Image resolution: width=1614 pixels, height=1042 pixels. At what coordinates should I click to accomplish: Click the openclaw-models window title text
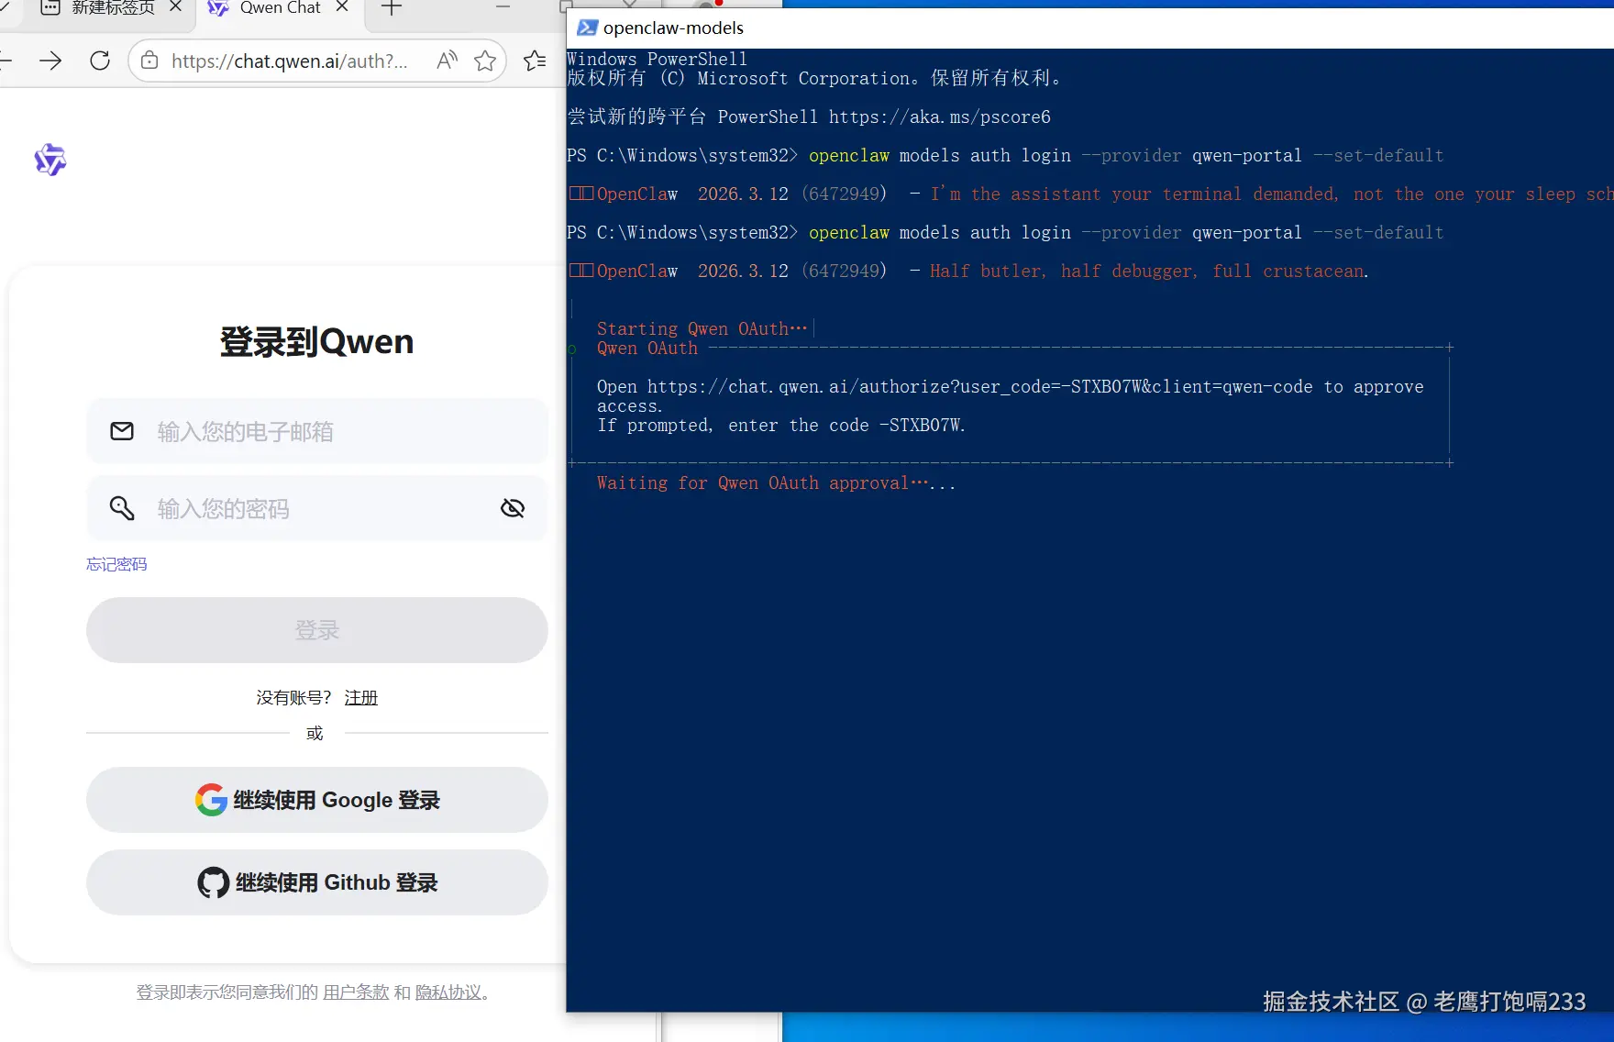coord(673,28)
